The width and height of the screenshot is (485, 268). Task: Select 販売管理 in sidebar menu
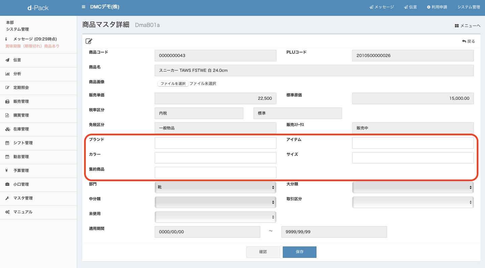coord(21,101)
